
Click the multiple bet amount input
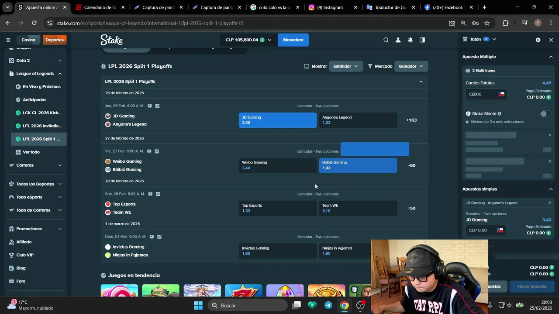pyautogui.click(x=486, y=94)
